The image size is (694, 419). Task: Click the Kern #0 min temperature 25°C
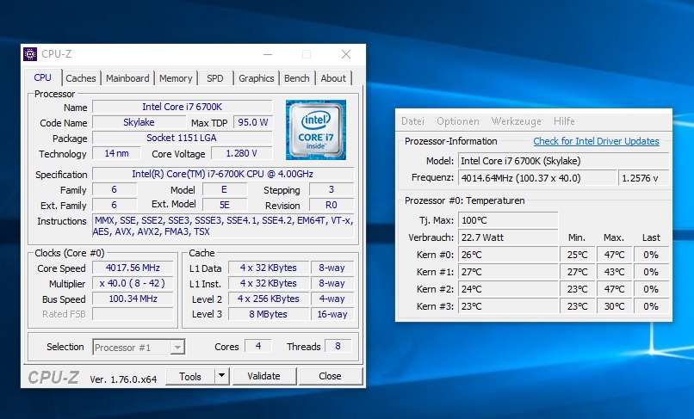[577, 255]
